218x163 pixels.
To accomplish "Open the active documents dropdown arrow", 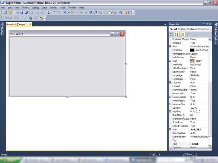I will point(165,25).
